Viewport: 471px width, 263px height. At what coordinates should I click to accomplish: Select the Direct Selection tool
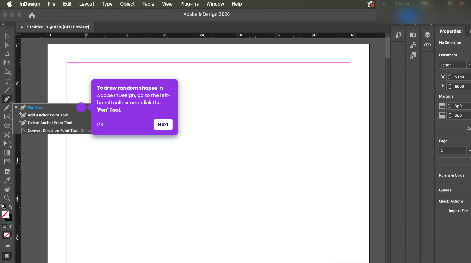7,45
